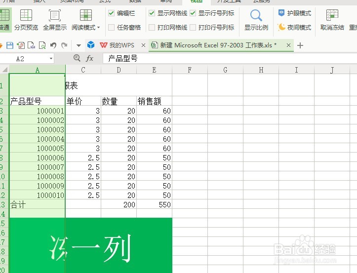Select column G header

tap(225, 70)
